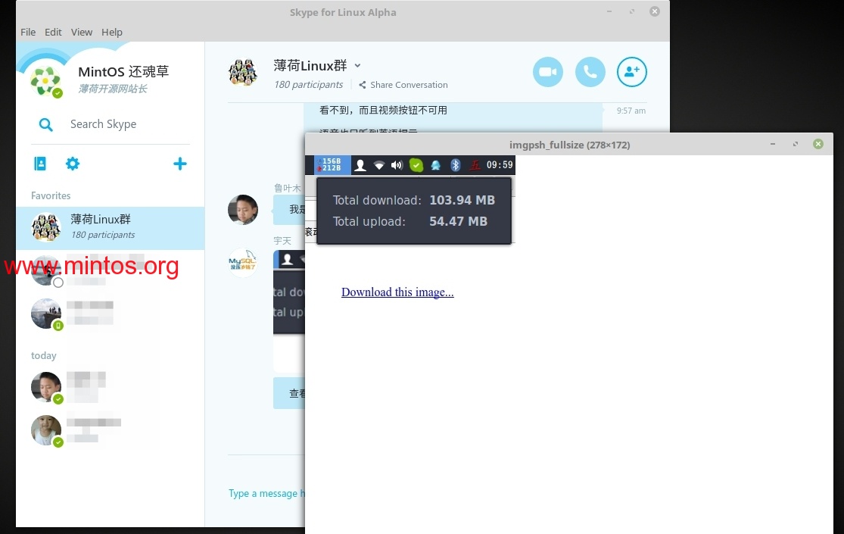Open the Help menu
The image size is (844, 534).
(112, 33)
